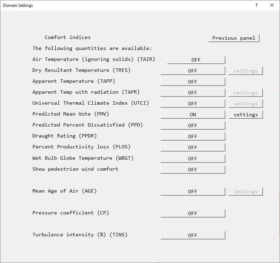Screen dimensions: 280x263
Task: Enable Universal Thermal Climate Index (UTCI)
Action: (193, 104)
